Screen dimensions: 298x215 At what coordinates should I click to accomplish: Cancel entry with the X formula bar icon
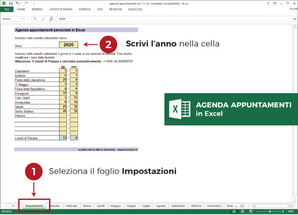click(x=35, y=19)
